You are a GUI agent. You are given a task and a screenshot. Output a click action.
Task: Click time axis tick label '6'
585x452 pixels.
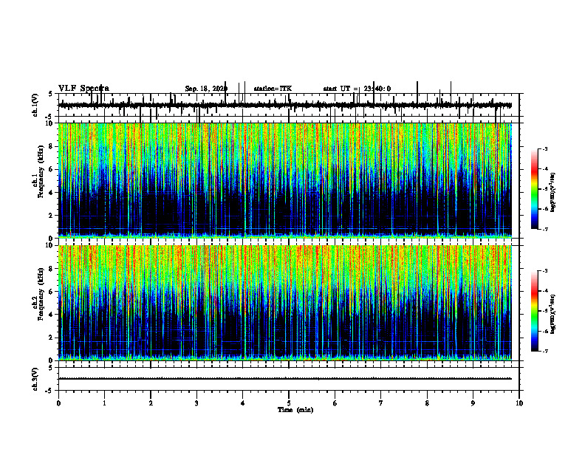tap(335, 403)
